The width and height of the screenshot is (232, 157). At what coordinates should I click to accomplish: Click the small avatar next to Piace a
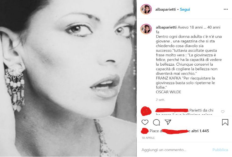tap(145, 131)
